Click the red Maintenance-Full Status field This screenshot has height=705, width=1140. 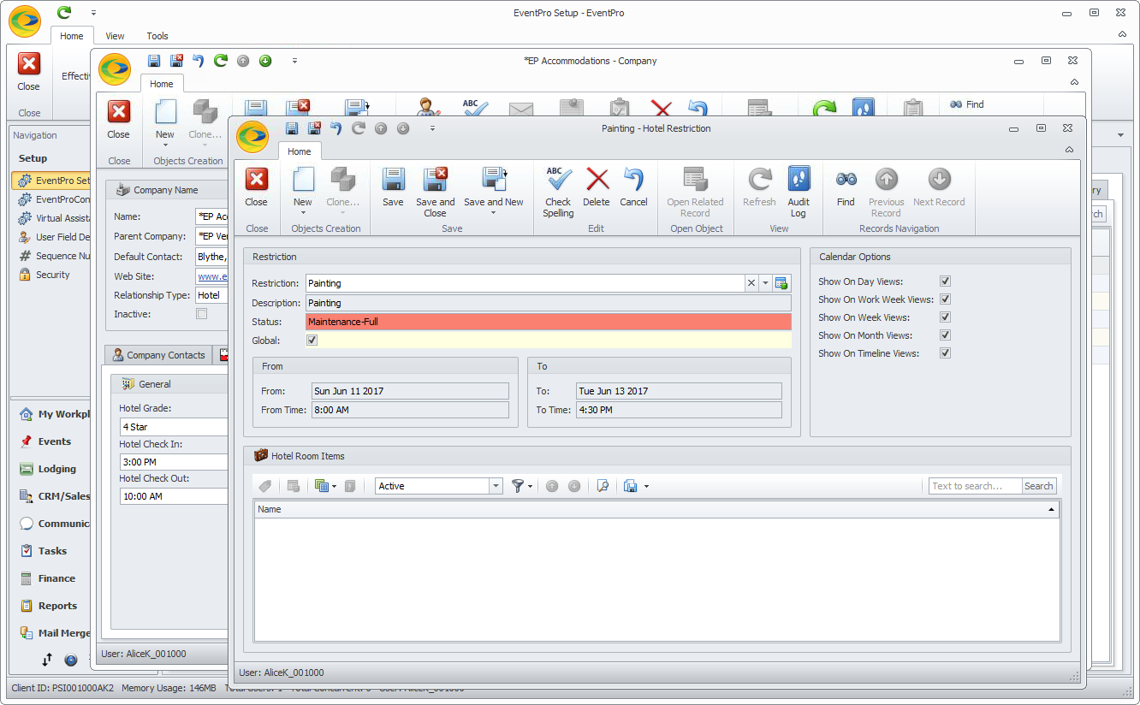pos(549,322)
